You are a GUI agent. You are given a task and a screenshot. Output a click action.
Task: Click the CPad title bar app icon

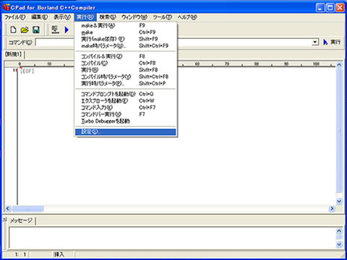[6, 7]
